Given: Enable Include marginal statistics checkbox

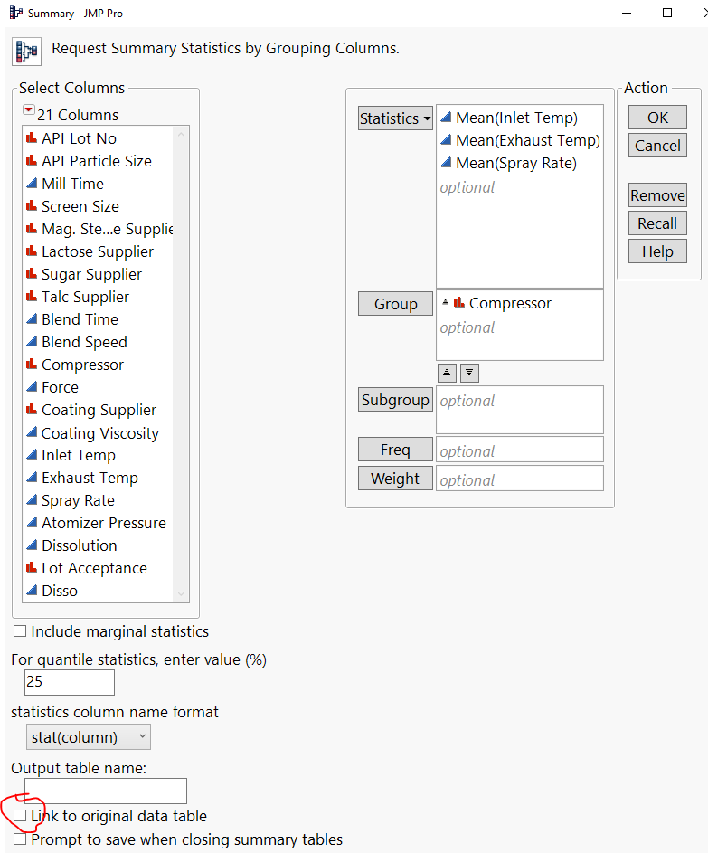Looking at the screenshot, I should [20, 631].
